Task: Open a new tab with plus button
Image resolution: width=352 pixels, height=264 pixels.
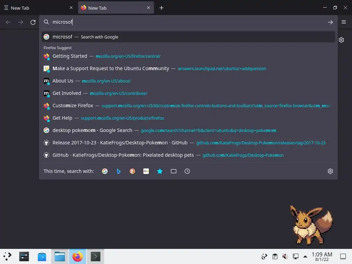Action: pos(162,8)
